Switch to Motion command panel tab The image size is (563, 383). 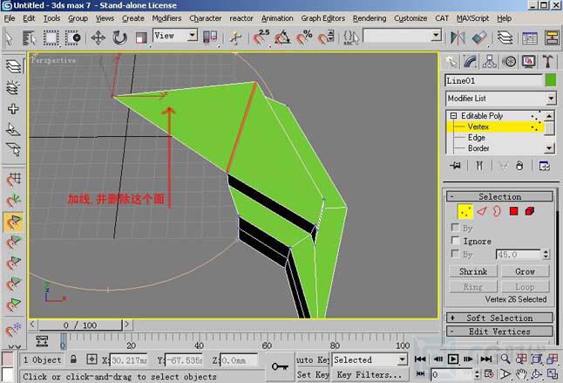tap(509, 62)
